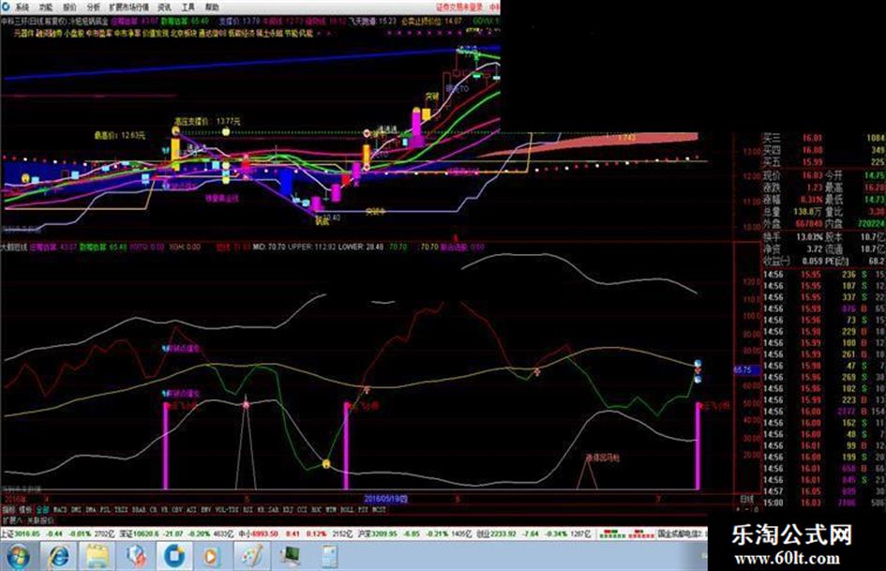886x571 pixels.
Task: Click the 17.43 price label on red band
Action: (x=626, y=138)
